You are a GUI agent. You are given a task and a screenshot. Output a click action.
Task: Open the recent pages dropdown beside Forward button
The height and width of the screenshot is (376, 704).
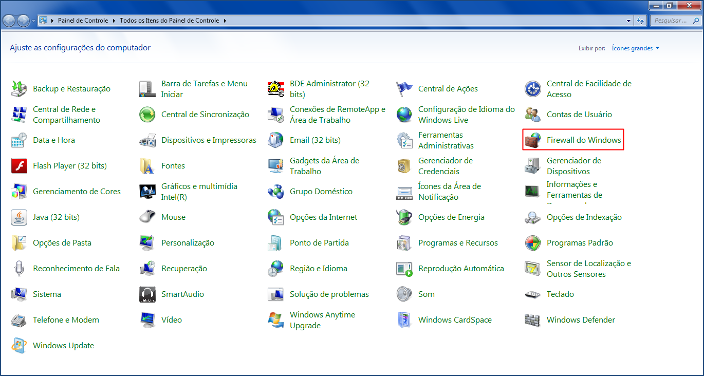tap(33, 21)
